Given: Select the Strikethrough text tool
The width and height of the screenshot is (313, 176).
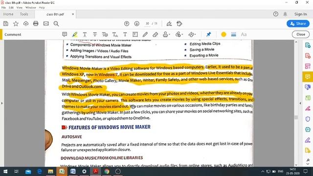Looking at the screenshot, I should [95, 34].
